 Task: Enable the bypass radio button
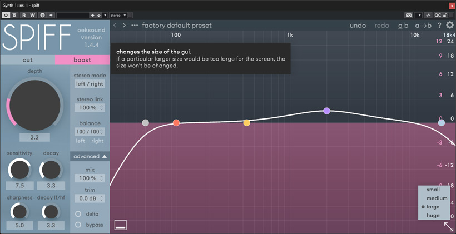coord(78,225)
